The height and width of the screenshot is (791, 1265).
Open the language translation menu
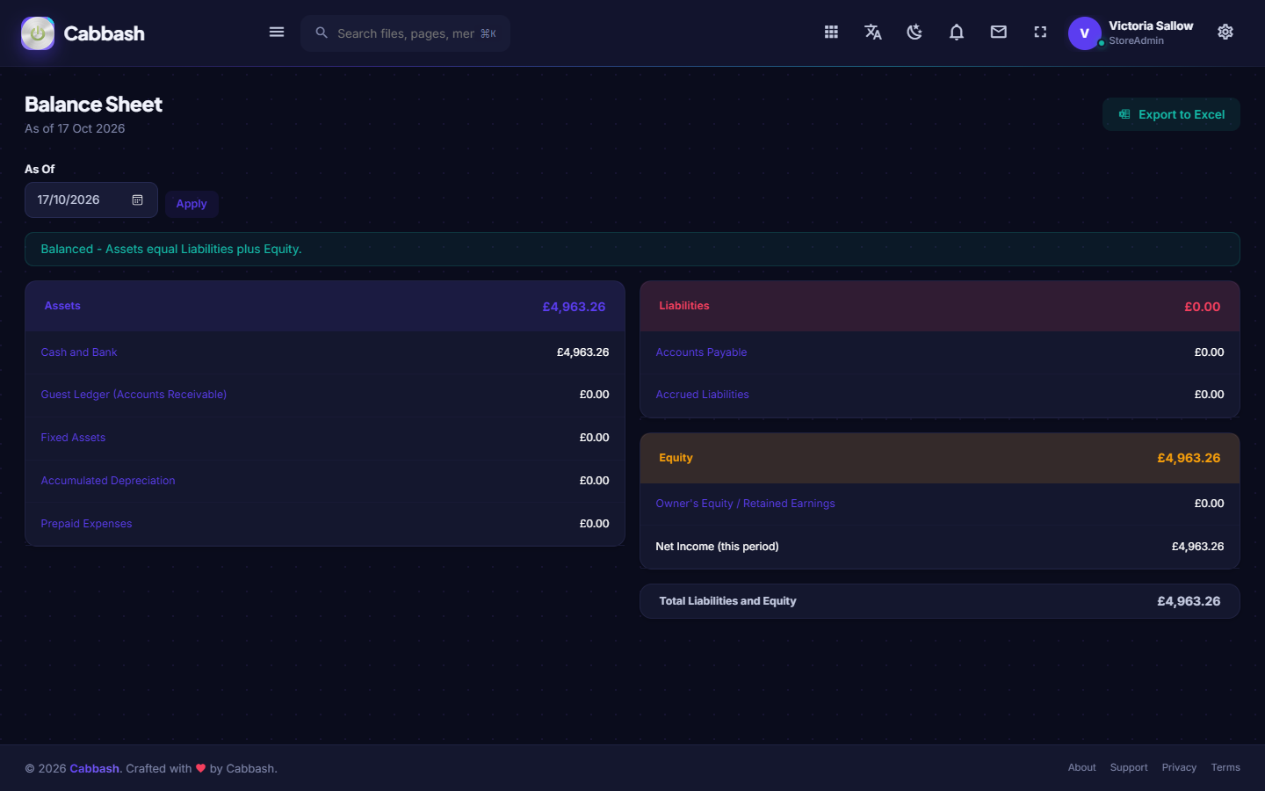coord(873,33)
